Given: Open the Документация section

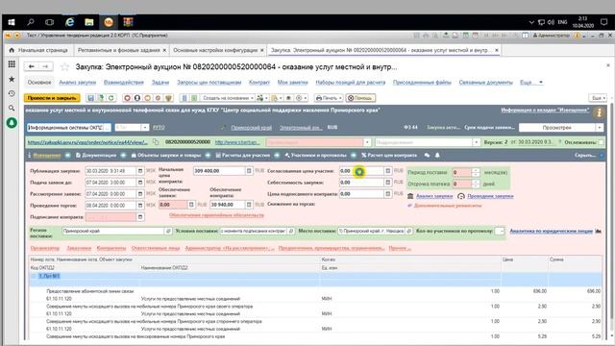Looking at the screenshot, I should [96, 156].
